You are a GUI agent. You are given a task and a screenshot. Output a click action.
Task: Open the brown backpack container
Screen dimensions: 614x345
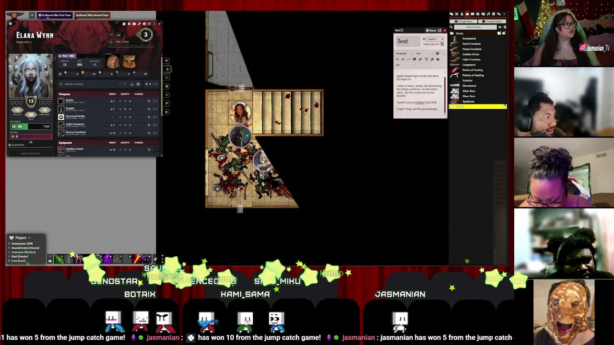tap(113, 61)
